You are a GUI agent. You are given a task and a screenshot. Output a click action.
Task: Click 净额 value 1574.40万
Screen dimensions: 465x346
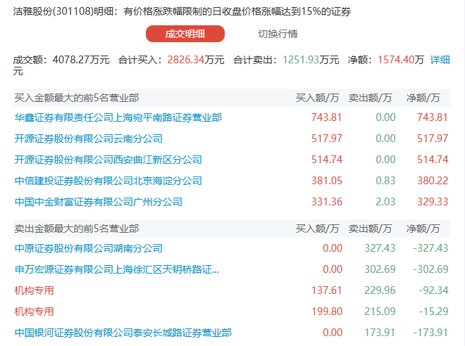click(401, 60)
